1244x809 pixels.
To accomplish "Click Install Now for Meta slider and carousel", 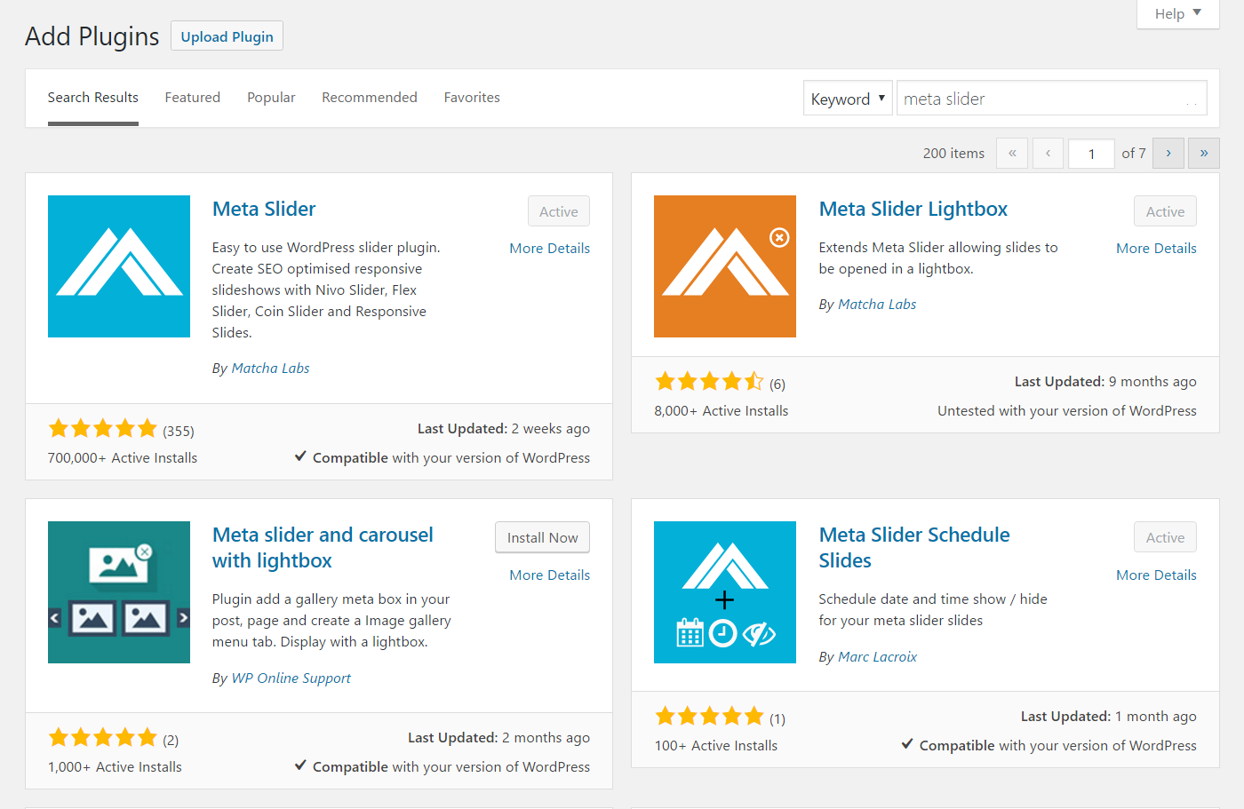I will click(x=542, y=538).
